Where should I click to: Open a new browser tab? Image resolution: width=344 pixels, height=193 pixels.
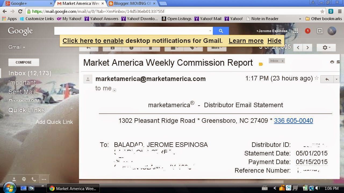163,3
